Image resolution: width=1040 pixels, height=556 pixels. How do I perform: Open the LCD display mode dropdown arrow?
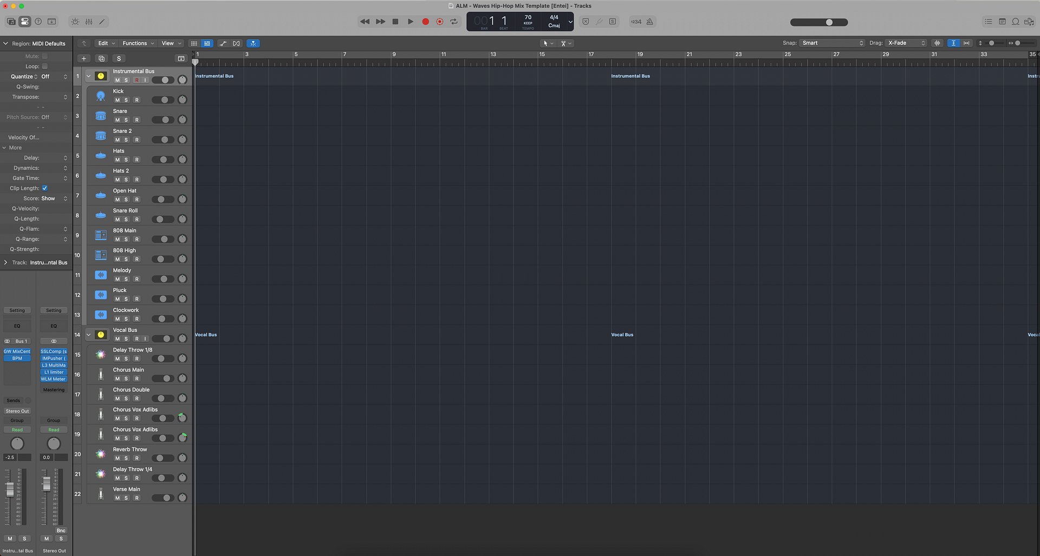[x=570, y=22]
